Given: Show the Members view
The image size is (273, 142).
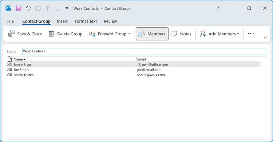Looking at the screenshot, I should tap(152, 34).
